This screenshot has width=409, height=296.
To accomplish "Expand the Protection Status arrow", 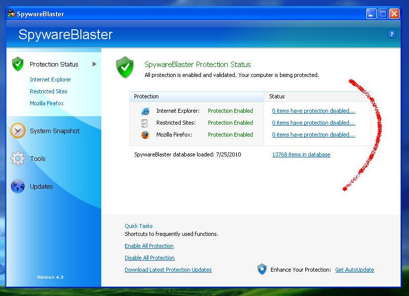I will tap(94, 64).
